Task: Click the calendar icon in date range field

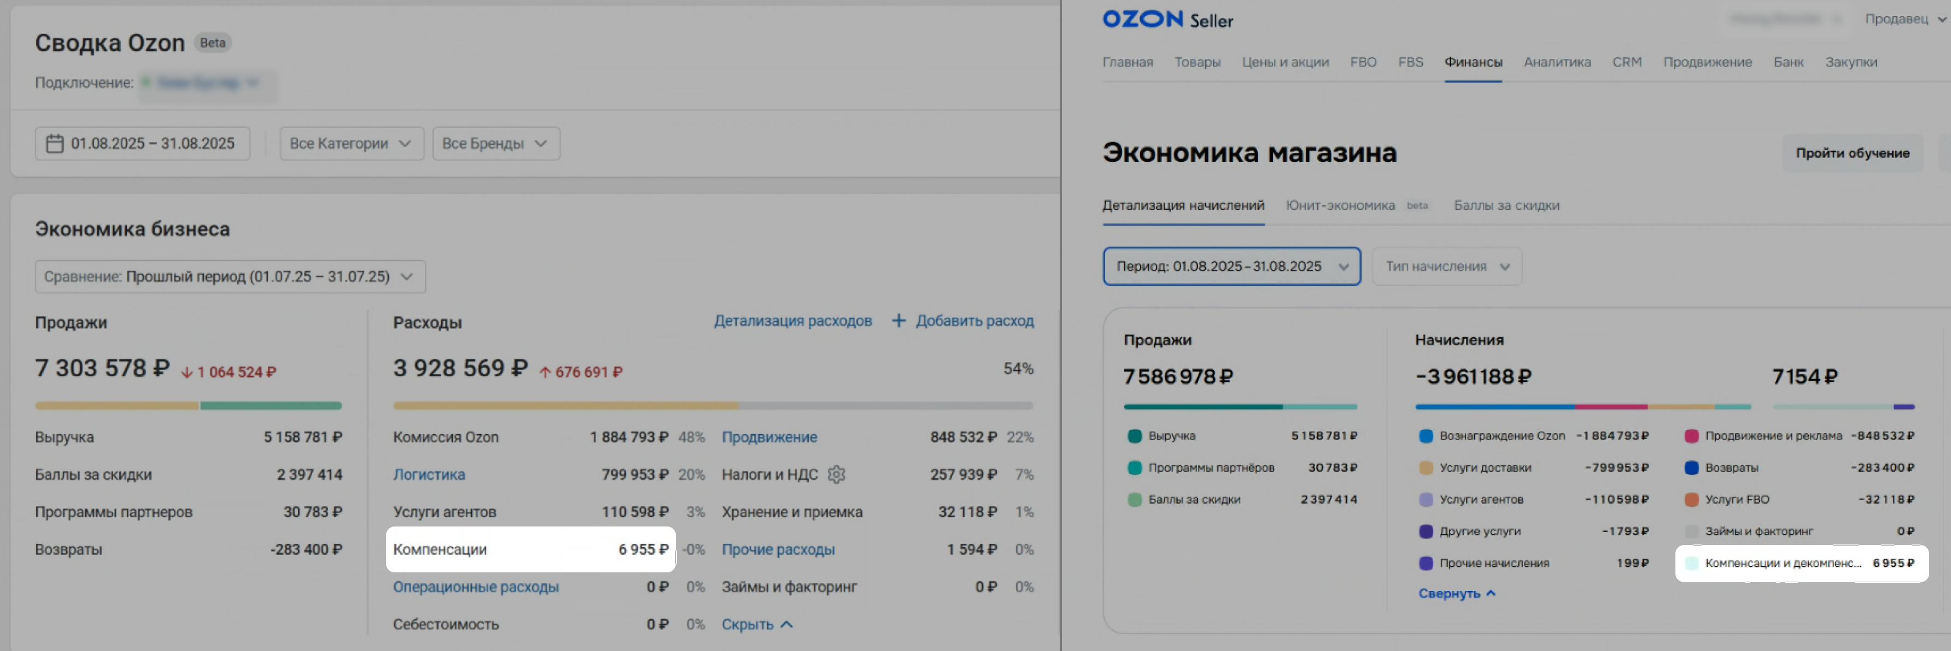Action: (x=55, y=144)
